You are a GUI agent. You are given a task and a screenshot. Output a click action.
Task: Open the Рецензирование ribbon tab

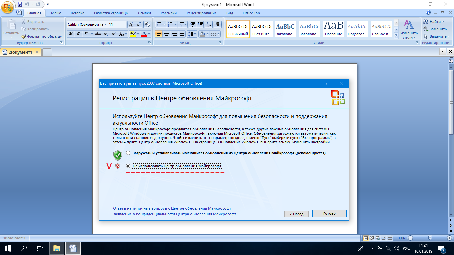point(201,13)
